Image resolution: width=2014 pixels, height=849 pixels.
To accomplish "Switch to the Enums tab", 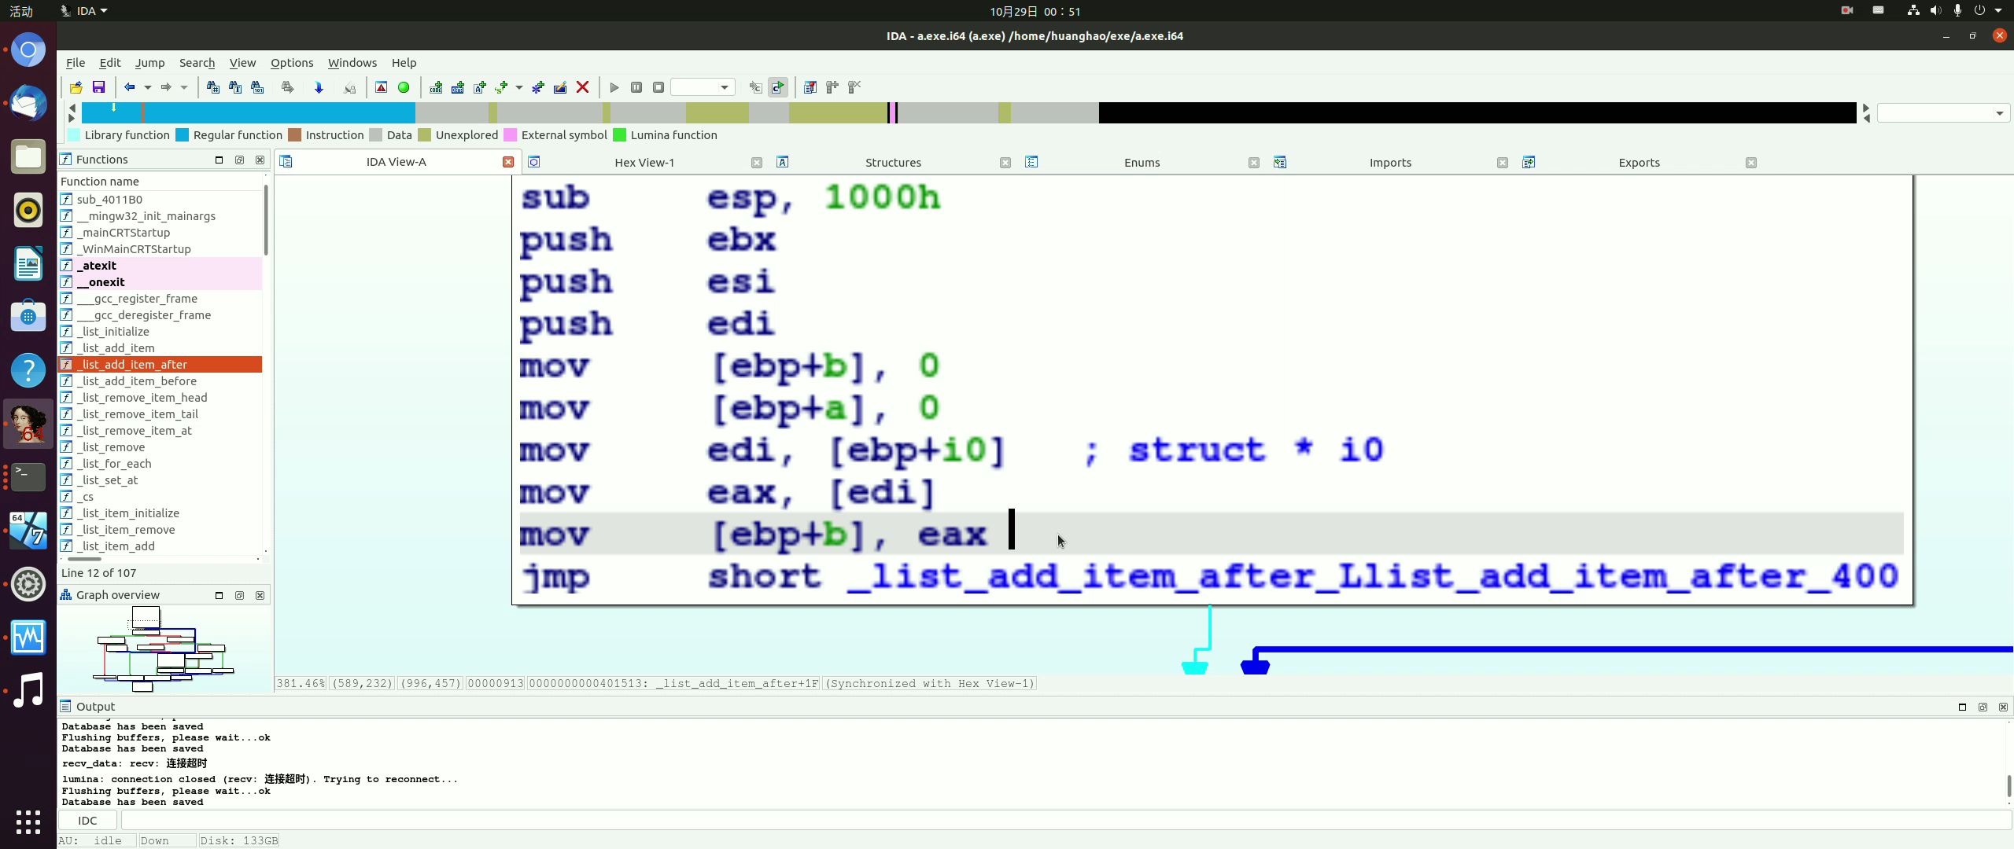I will coord(1142,163).
